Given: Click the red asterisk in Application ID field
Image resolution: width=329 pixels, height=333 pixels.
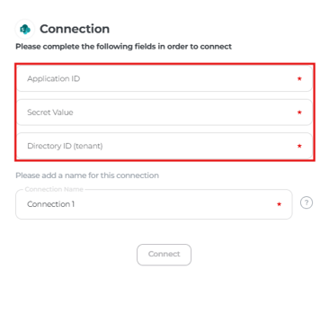Looking at the screenshot, I should pyautogui.click(x=299, y=78).
